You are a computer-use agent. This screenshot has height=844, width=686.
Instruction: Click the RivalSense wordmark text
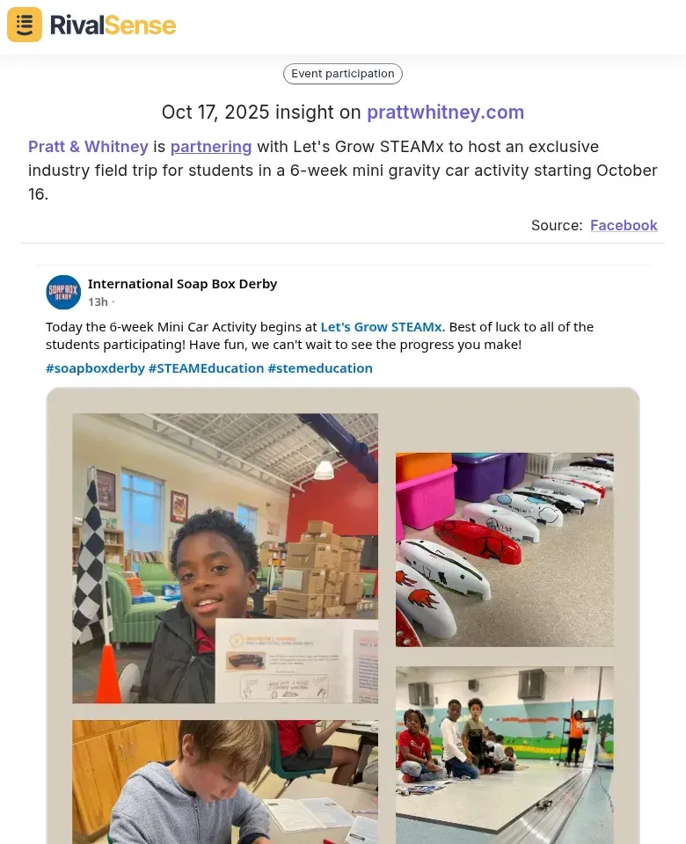click(x=113, y=25)
